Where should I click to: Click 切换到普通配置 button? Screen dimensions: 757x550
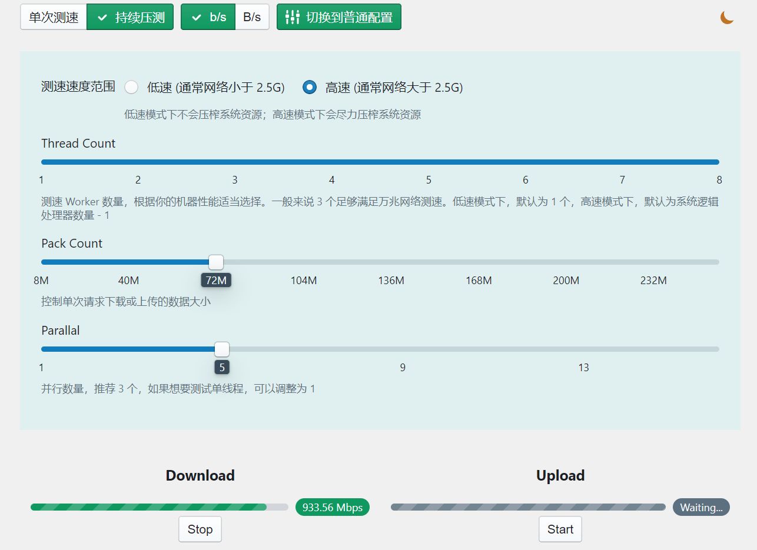click(x=339, y=17)
